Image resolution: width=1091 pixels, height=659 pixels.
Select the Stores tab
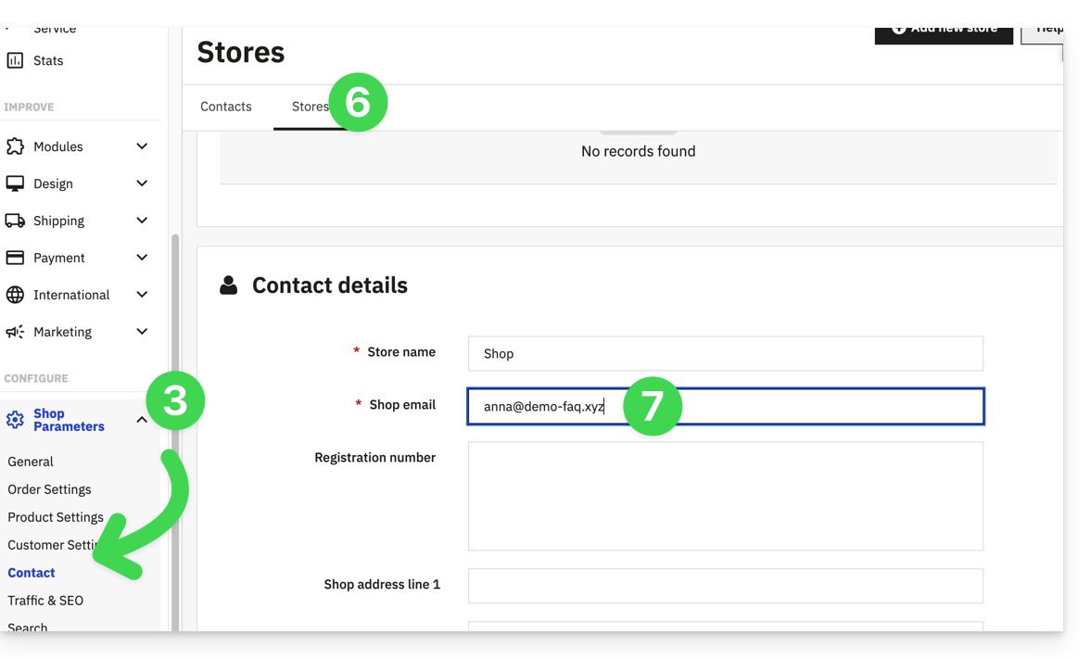point(310,107)
